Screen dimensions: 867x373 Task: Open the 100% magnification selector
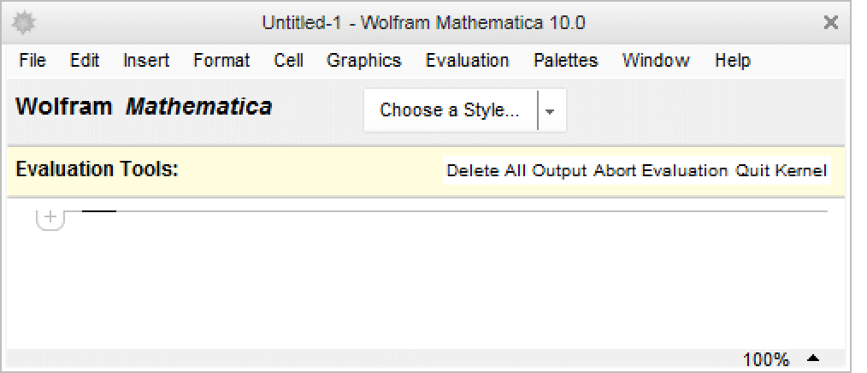click(x=766, y=360)
